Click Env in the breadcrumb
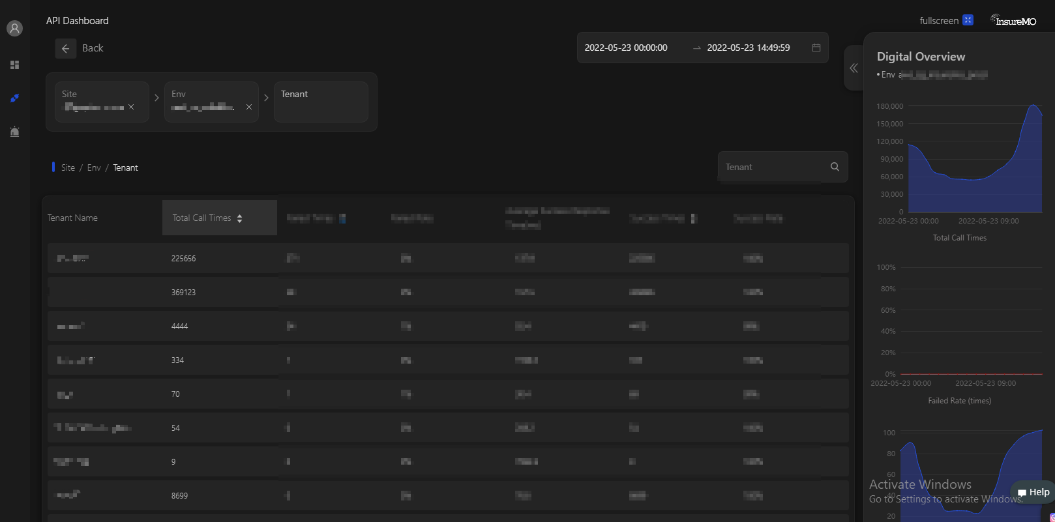The image size is (1055, 522). (94, 167)
